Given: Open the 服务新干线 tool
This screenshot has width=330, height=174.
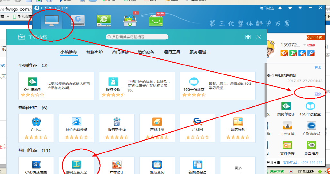Looking at the screenshot, I should [x=117, y=128].
